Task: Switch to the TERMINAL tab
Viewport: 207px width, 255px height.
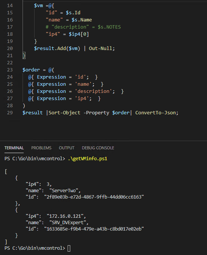Action: tap(14, 148)
